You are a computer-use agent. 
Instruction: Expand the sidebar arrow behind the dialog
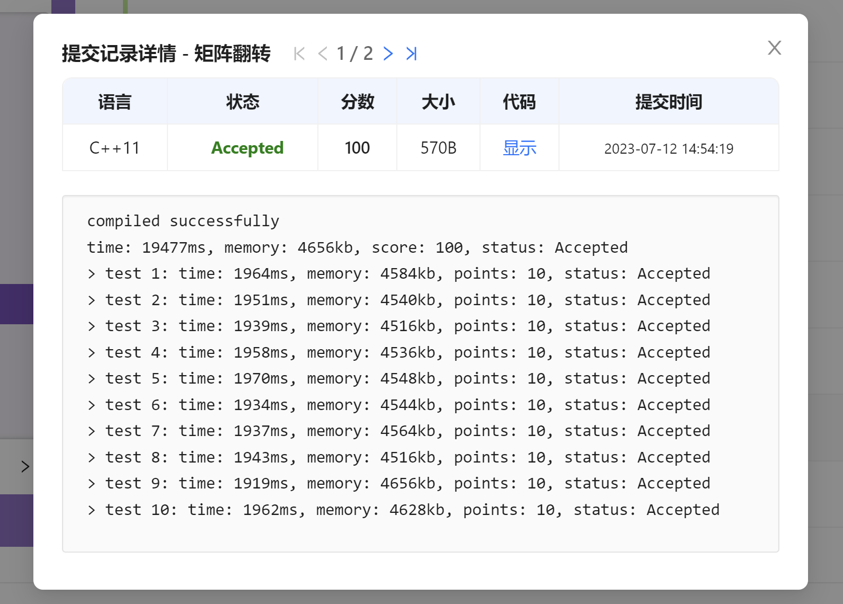click(25, 466)
